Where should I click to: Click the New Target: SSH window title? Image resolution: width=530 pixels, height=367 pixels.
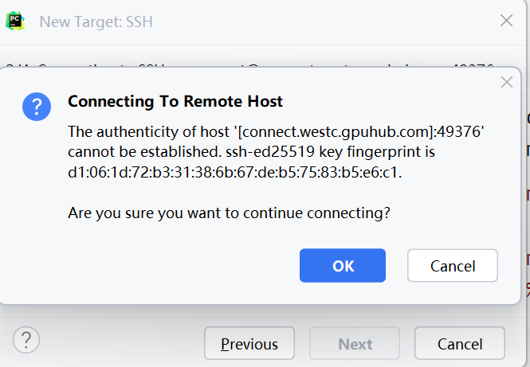click(96, 22)
